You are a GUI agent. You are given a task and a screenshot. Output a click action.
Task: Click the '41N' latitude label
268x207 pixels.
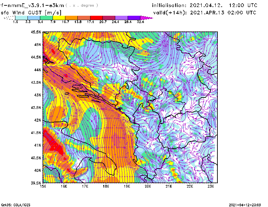pyautogui.click(x=38, y=145)
